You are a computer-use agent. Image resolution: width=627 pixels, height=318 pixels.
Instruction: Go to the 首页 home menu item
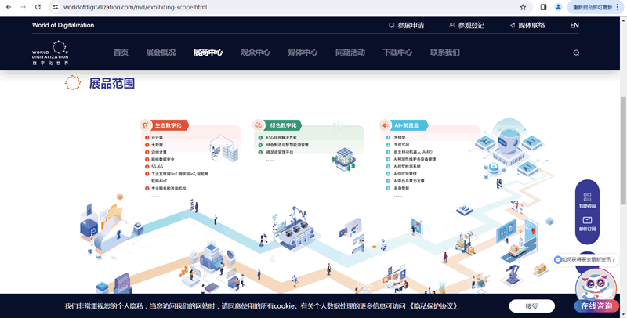pos(121,52)
